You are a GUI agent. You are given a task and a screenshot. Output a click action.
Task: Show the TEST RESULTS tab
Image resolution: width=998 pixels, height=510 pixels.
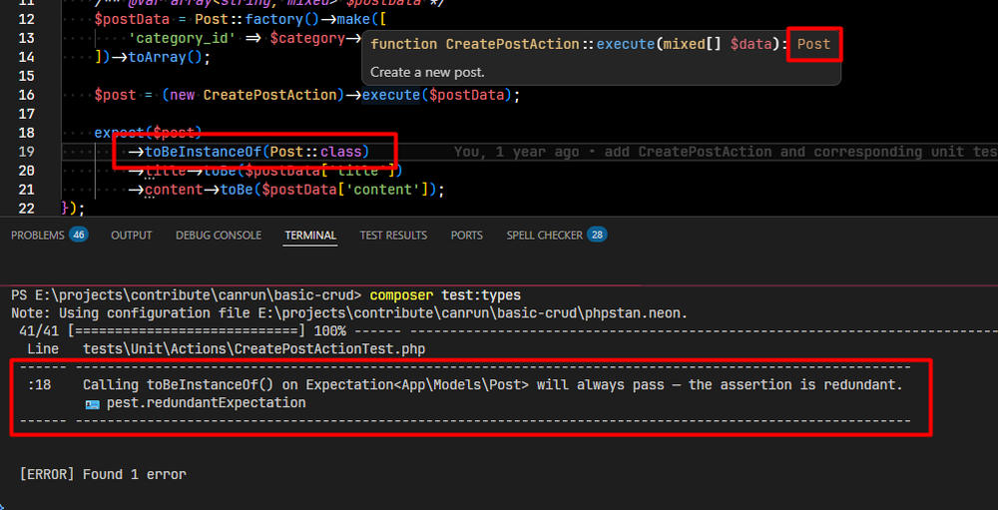393,236
